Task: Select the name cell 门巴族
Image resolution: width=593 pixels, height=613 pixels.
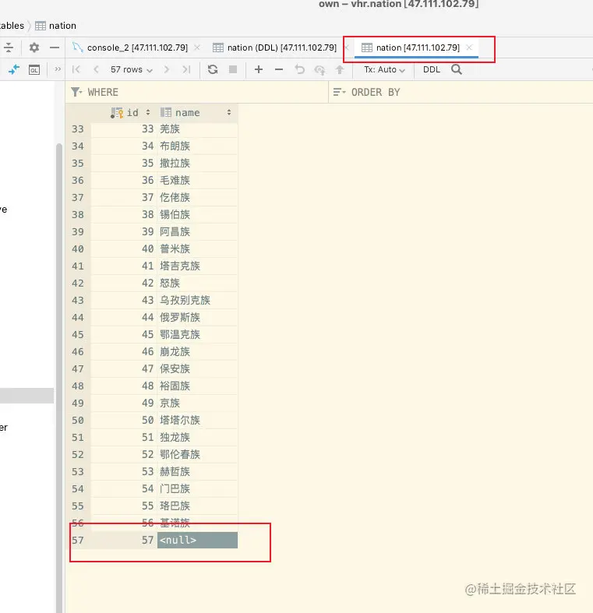Action: [x=197, y=488]
